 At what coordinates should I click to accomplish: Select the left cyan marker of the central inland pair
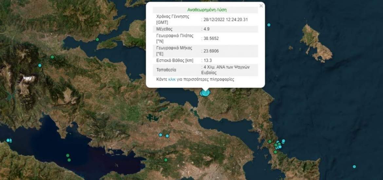tap(160, 135)
